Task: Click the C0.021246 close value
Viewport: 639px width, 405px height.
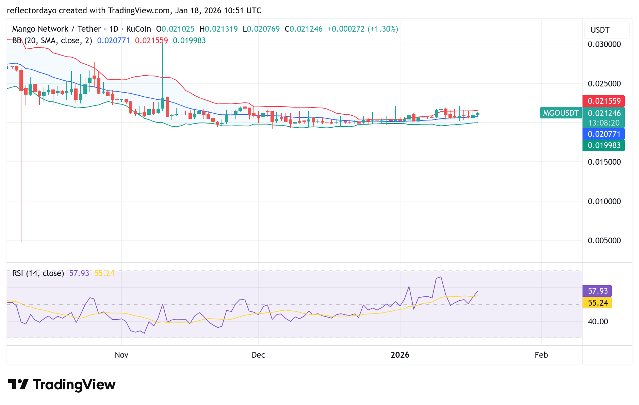Action: (304, 29)
